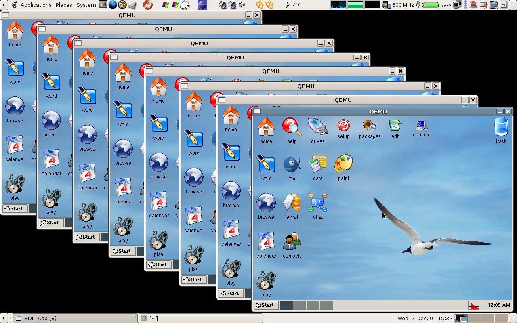This screenshot has width=517, height=323.
Task: Click the 7°C weather applet
Action: (x=294, y=5)
